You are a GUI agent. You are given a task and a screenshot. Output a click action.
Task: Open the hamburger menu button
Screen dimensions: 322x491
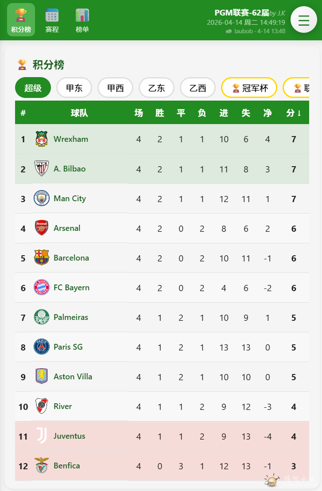point(303,20)
